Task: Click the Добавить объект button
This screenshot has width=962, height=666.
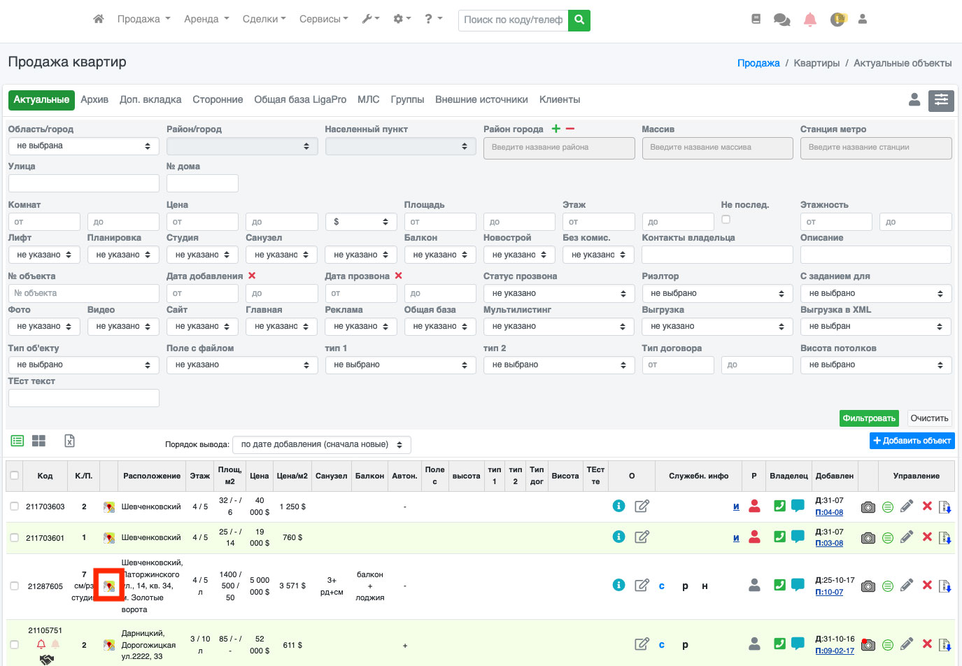Action: click(912, 441)
